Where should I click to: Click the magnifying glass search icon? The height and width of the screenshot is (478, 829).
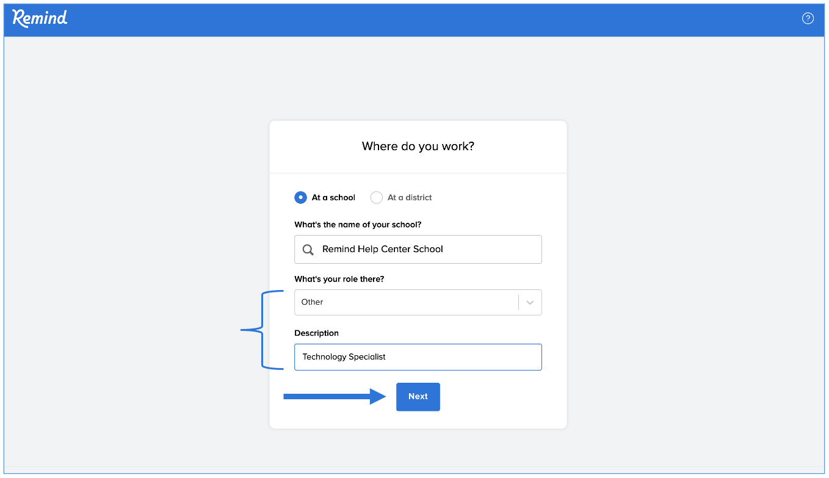[308, 250]
